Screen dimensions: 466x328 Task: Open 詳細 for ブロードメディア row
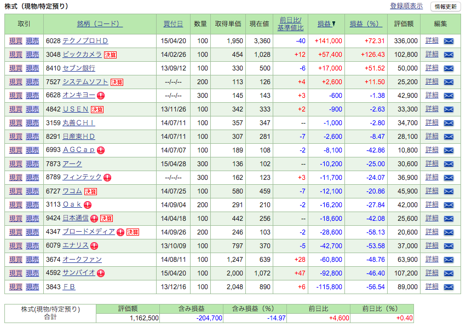pos(432,232)
